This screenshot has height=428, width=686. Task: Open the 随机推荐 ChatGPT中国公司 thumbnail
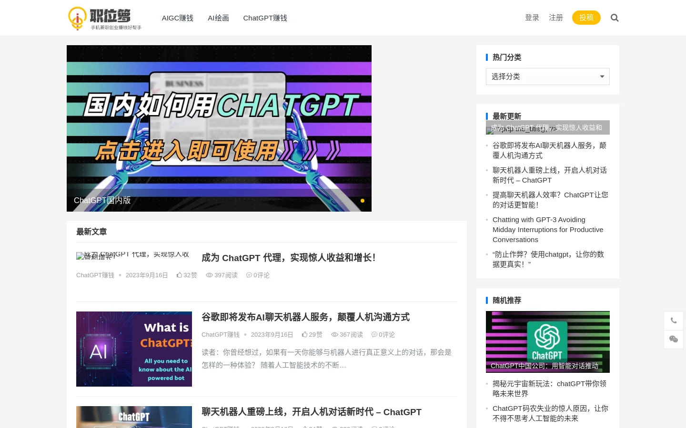click(548, 342)
